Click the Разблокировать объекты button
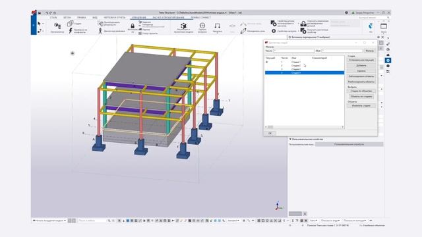The height and width of the screenshot is (237, 422). 361,82
